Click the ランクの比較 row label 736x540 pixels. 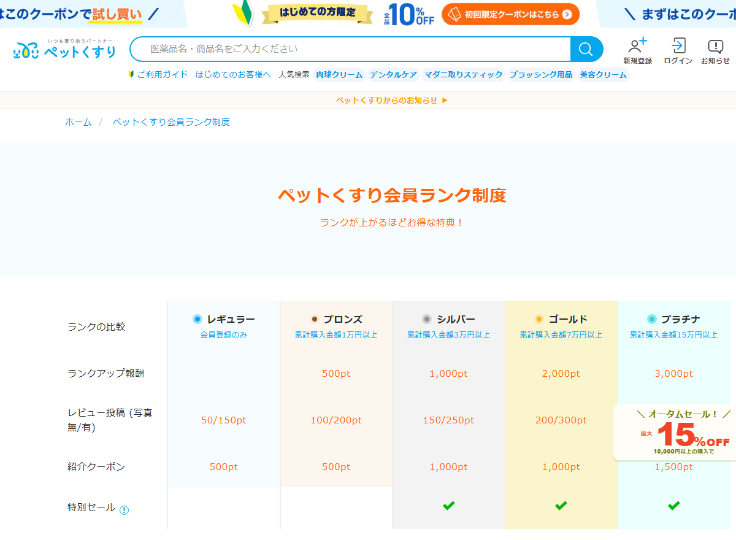96,326
